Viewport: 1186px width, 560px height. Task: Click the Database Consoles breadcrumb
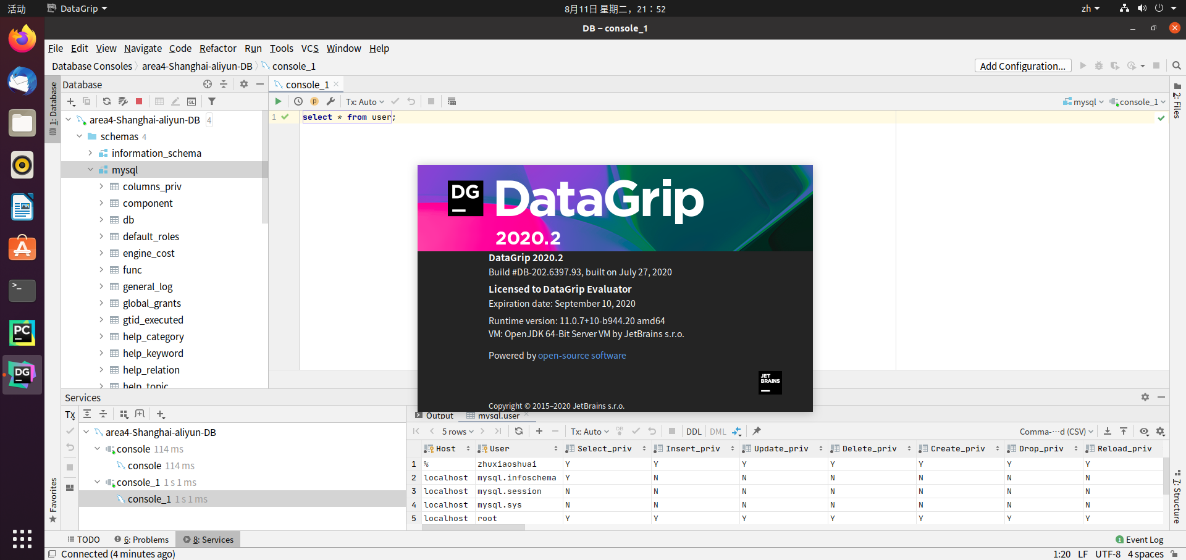coord(92,66)
